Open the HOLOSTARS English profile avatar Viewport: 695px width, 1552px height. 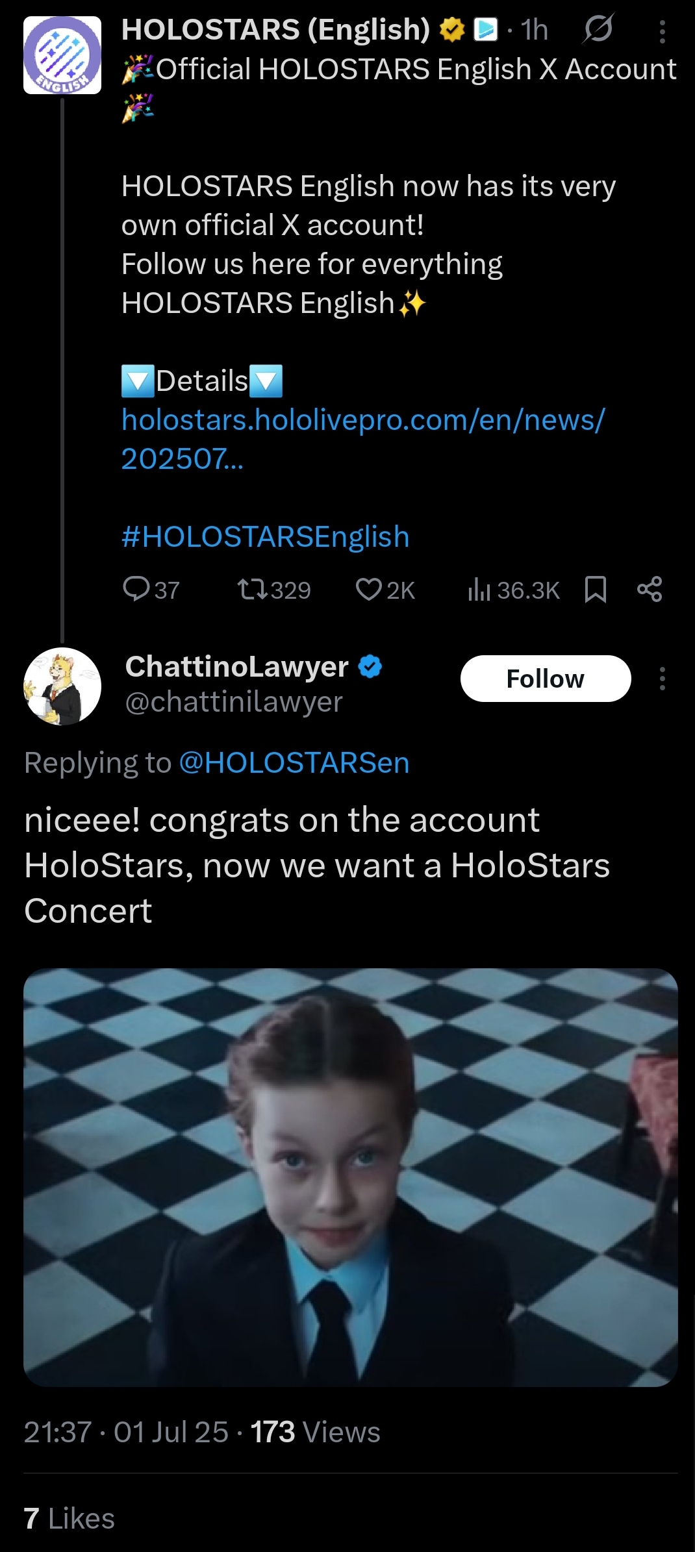(62, 55)
